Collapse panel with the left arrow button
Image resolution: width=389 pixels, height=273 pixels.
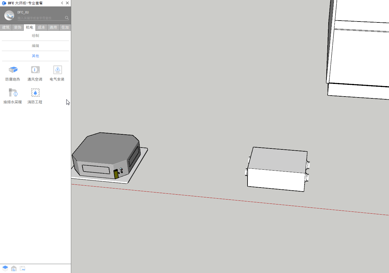pos(62,3)
